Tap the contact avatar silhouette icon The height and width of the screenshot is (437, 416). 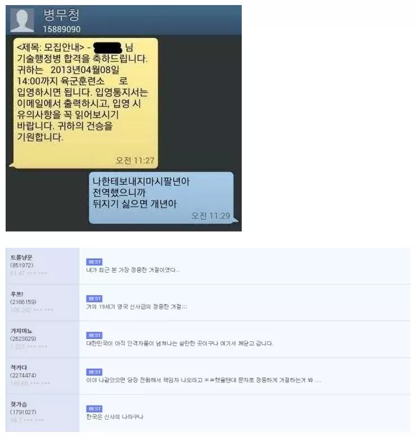[22, 20]
